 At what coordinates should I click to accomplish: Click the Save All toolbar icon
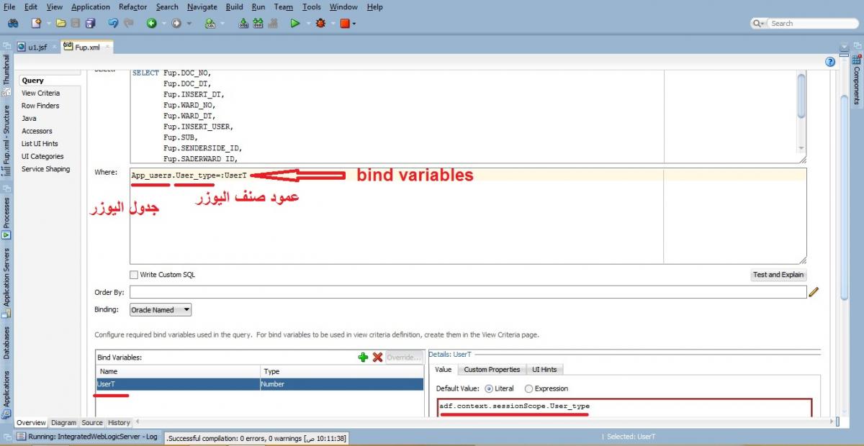[x=91, y=23]
